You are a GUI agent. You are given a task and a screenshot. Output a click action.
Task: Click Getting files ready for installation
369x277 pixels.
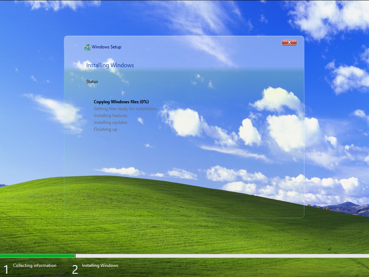125,109
